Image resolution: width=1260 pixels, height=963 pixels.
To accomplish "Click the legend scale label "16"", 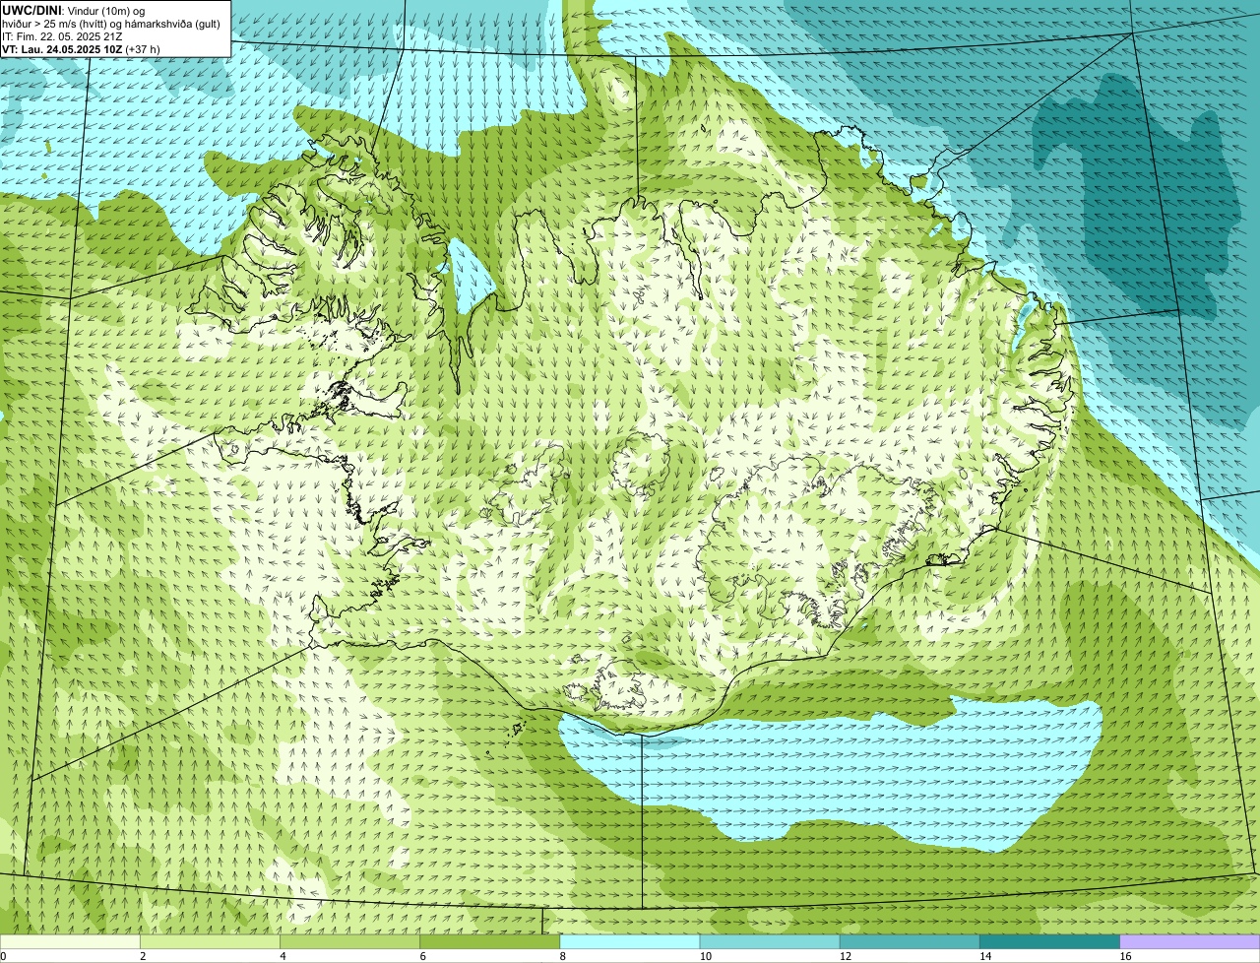I will [1125, 956].
